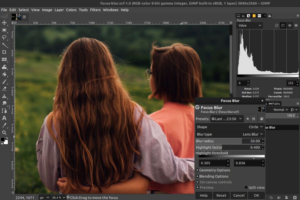
Task: Enable the Split view option
Action: [246, 187]
